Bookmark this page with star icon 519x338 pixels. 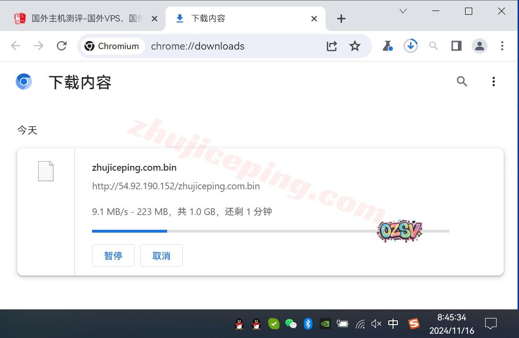click(354, 46)
